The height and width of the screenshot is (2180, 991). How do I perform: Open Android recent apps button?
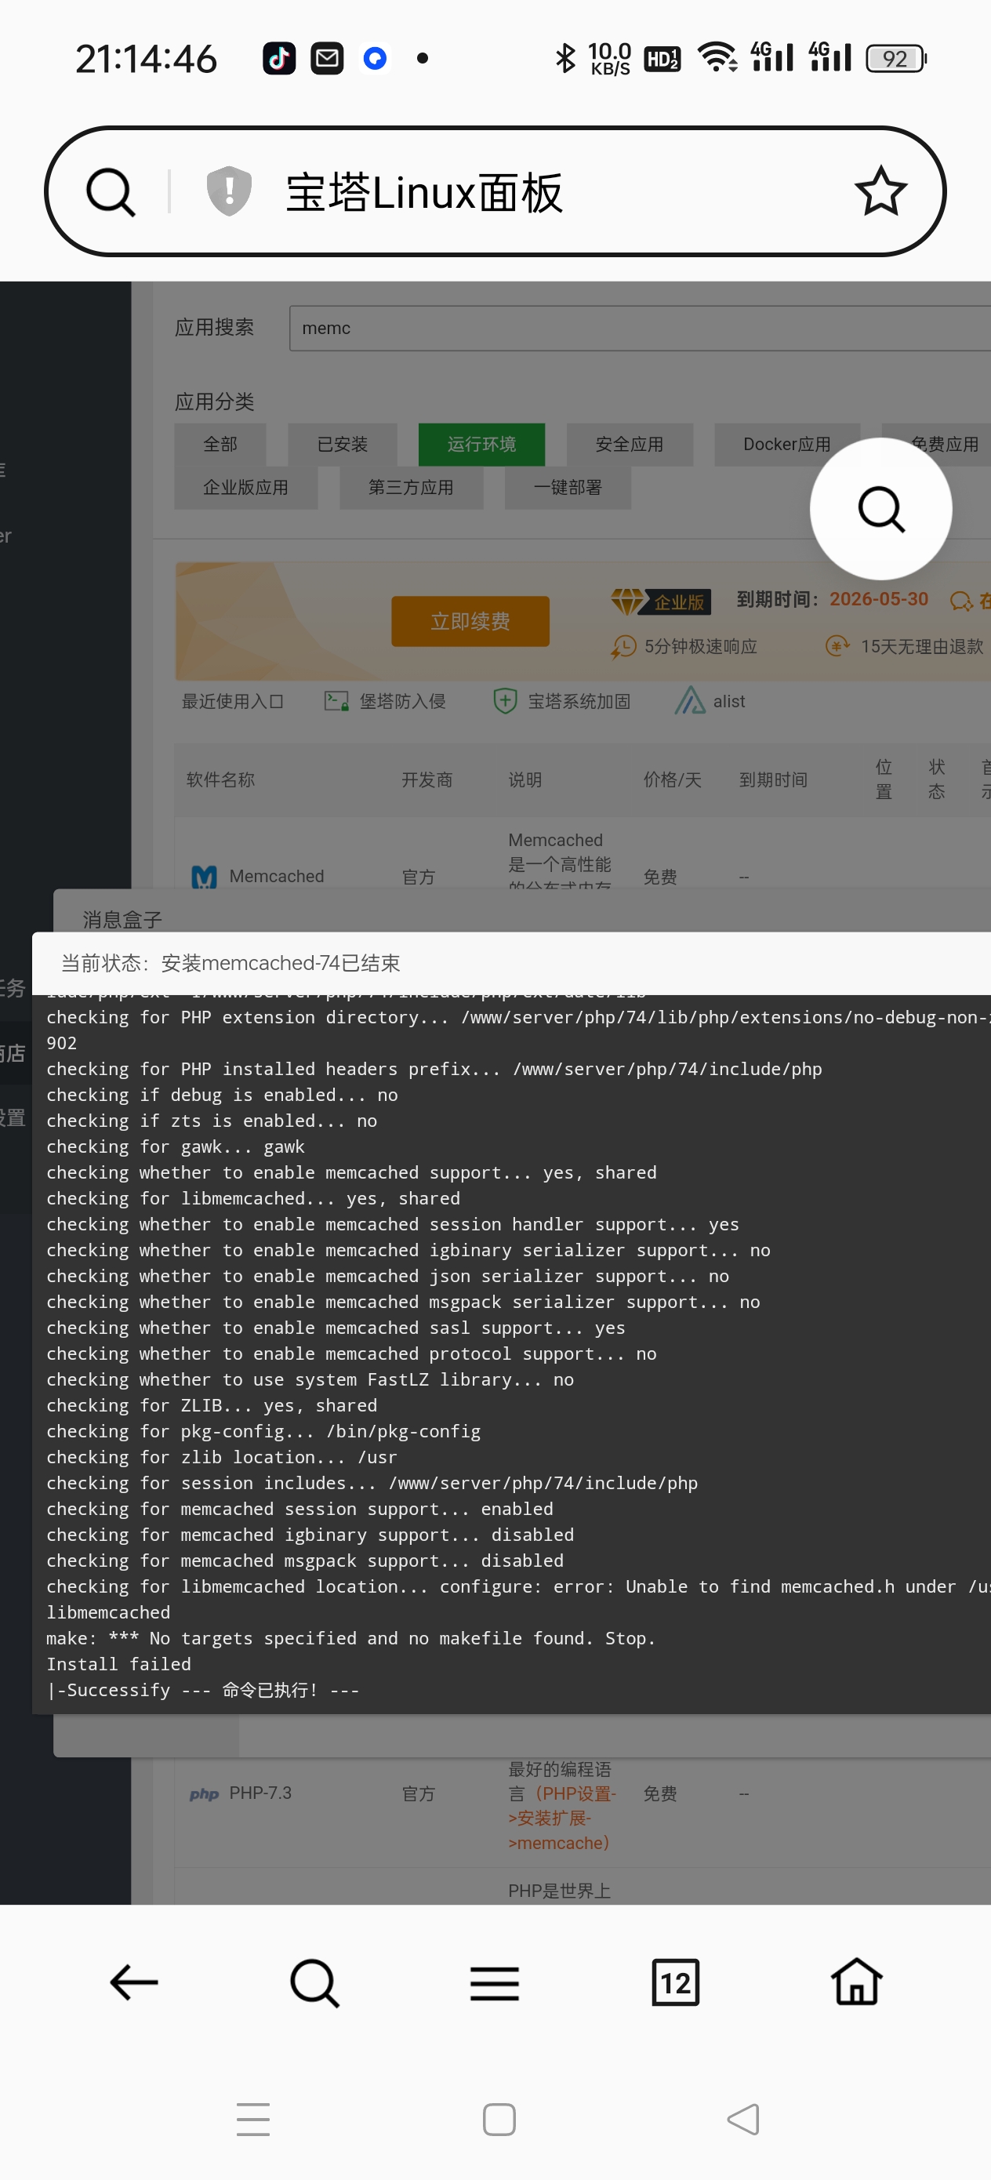(253, 2119)
